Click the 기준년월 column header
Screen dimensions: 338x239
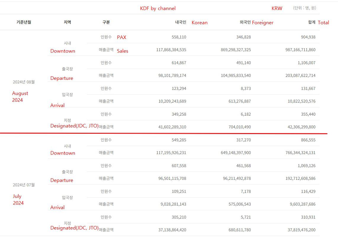coord(24,22)
